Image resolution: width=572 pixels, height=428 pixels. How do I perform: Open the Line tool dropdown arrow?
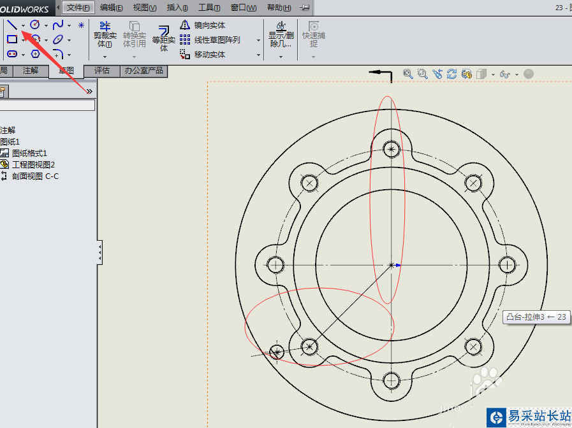click(23, 25)
